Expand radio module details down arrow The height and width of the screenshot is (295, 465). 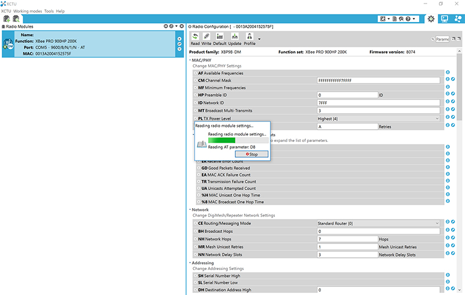point(179,49)
